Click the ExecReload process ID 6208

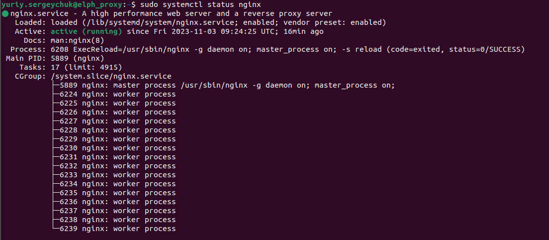[60, 49]
